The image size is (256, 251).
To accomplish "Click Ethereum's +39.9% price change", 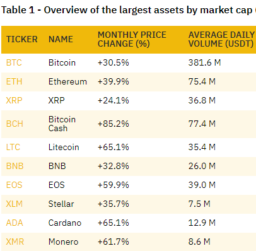I will [x=113, y=81].
